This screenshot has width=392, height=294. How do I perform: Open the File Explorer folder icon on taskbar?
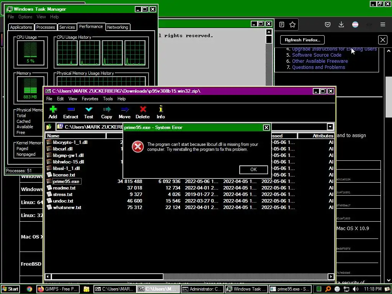tap(87, 289)
